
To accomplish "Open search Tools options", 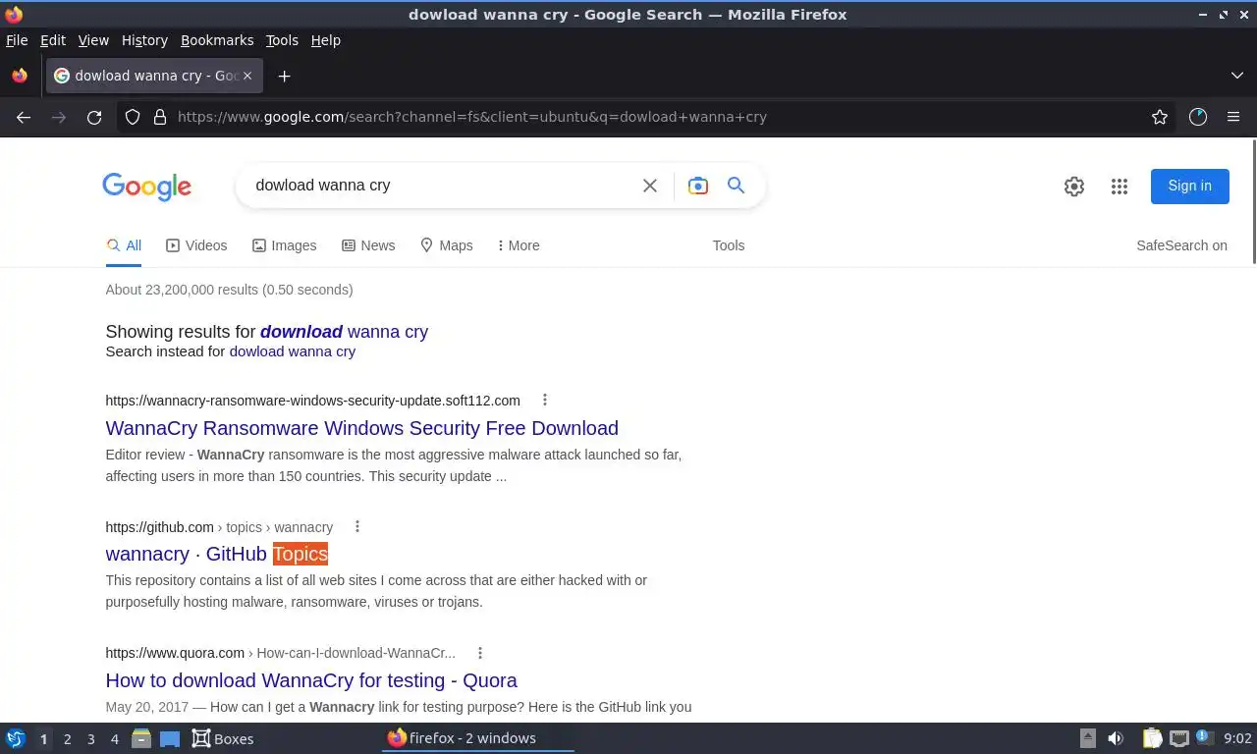I will coord(729,245).
